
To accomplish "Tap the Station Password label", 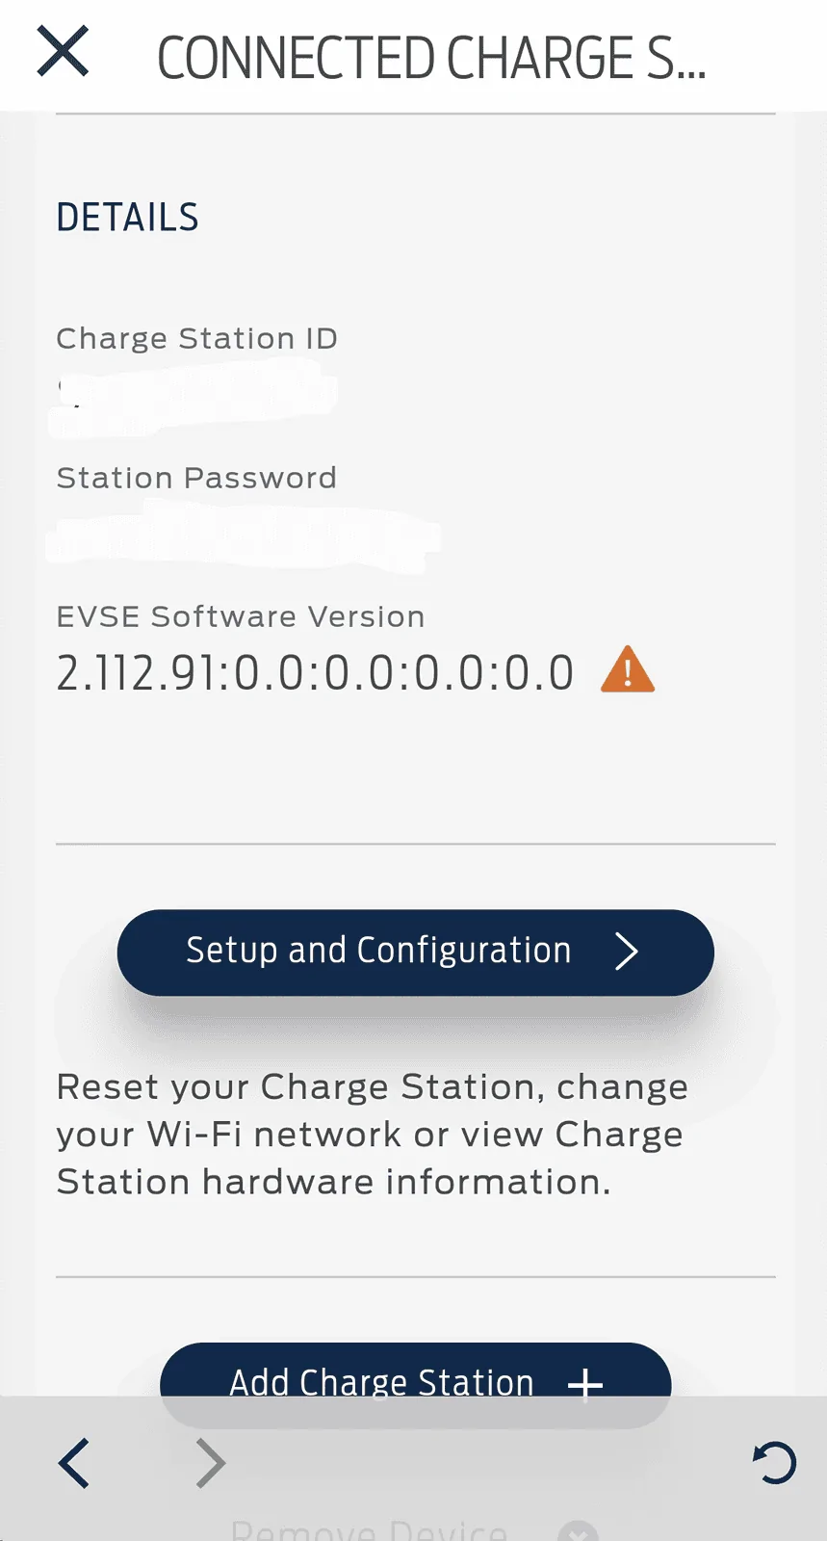I will click(x=196, y=478).
